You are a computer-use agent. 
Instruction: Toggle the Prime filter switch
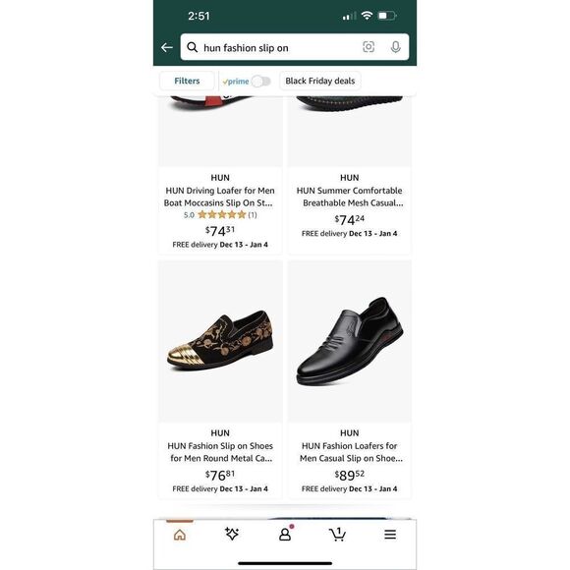pyautogui.click(x=261, y=81)
